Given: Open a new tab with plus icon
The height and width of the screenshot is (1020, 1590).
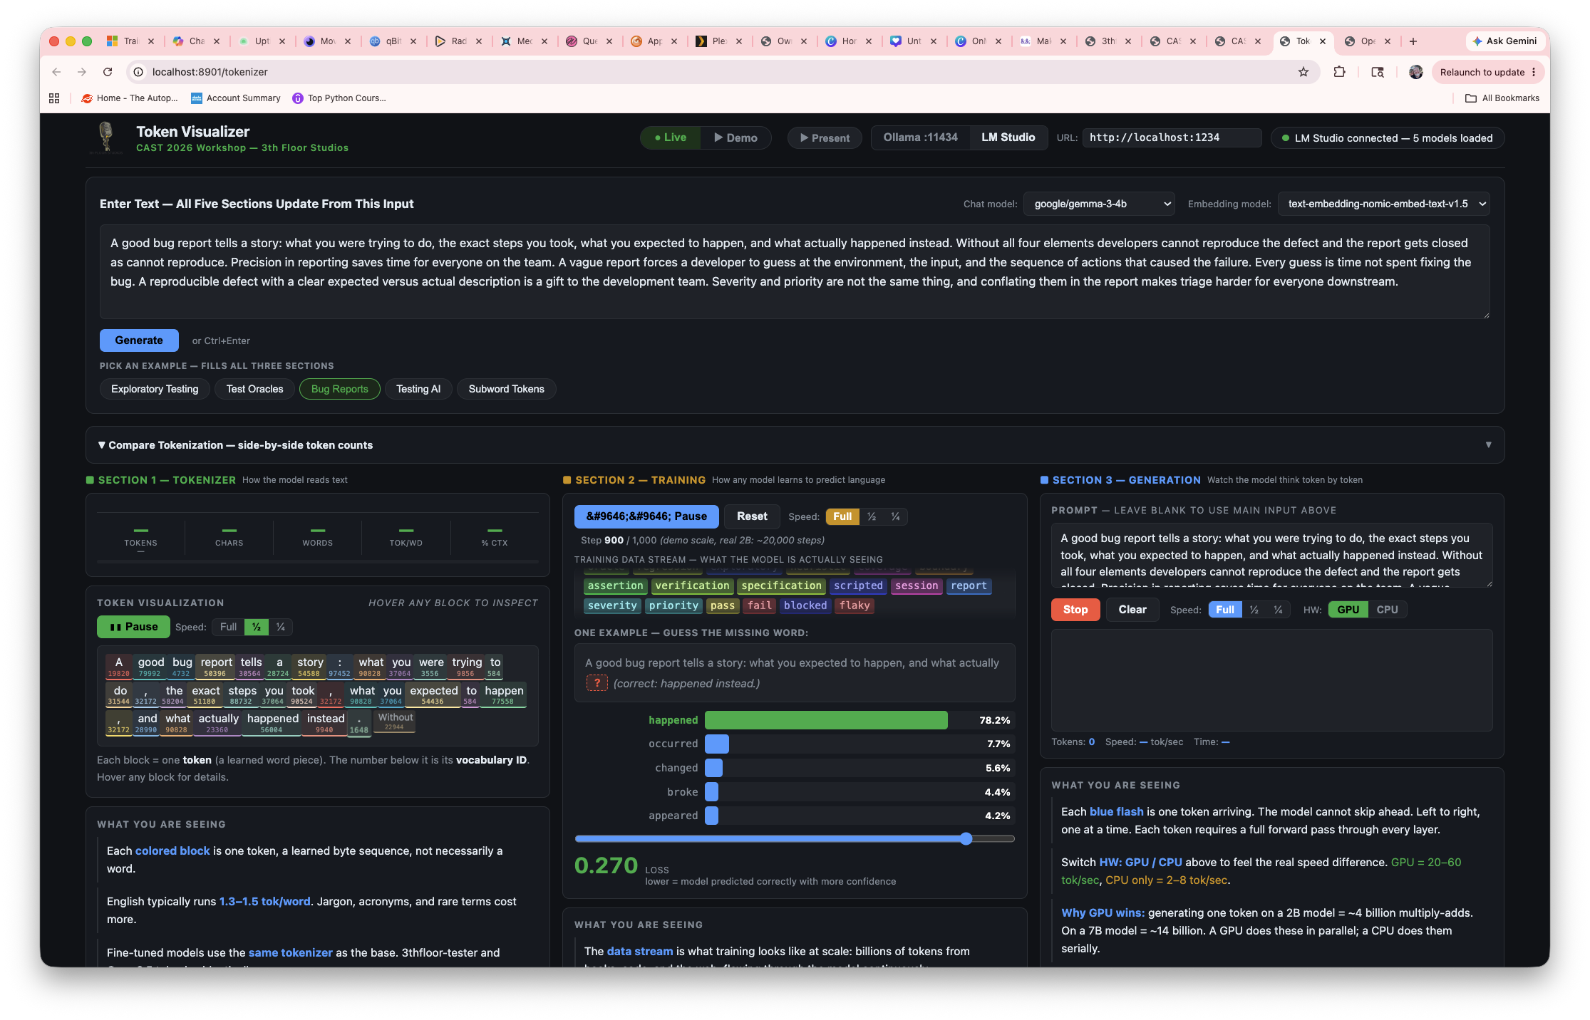Looking at the screenshot, I should [1413, 41].
